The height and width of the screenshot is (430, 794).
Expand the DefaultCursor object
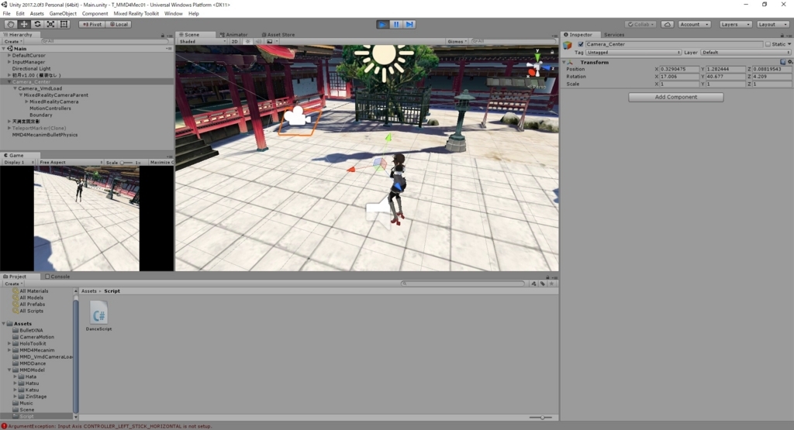tap(9, 56)
